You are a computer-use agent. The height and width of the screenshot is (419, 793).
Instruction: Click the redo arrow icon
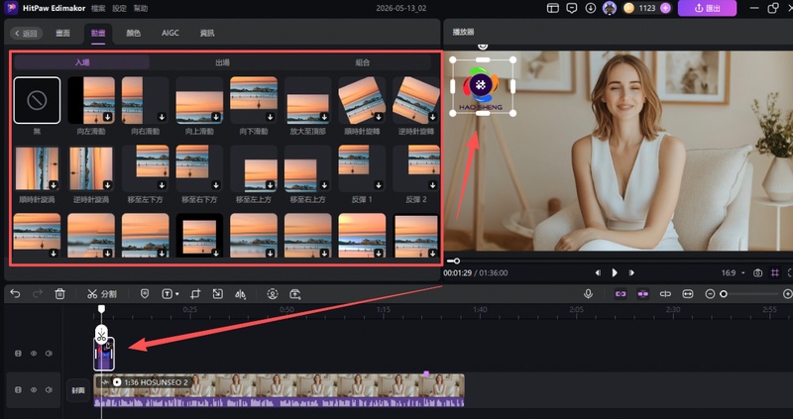[38, 293]
